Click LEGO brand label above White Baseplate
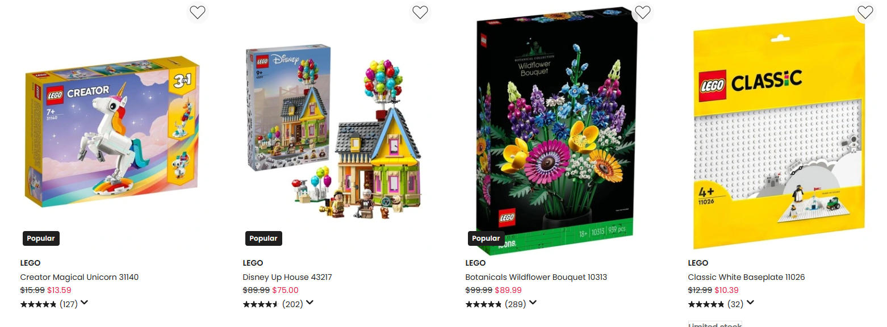887x327 pixels. coord(698,263)
